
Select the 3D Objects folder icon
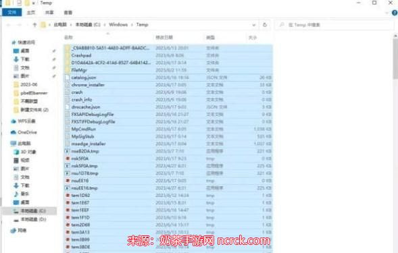click(x=16, y=152)
